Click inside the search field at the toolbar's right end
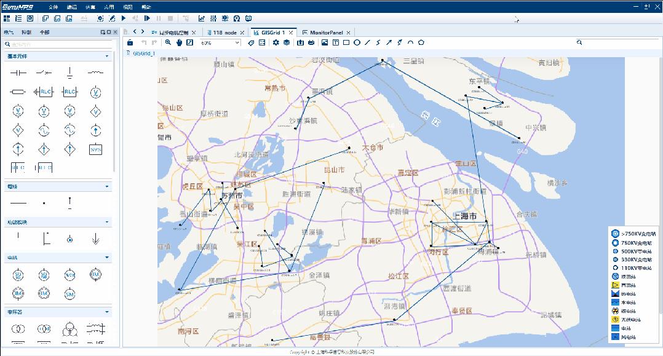Viewport: 663px width, 356px height. (x=615, y=42)
